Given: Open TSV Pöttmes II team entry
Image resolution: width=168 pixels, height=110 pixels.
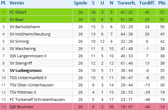Looking at the screenshot, I should [x=23, y=92].
